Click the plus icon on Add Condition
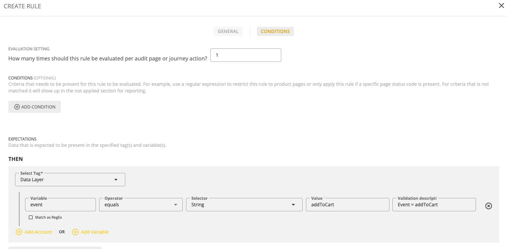Image resolution: width=507 pixels, height=249 pixels. [x=17, y=107]
